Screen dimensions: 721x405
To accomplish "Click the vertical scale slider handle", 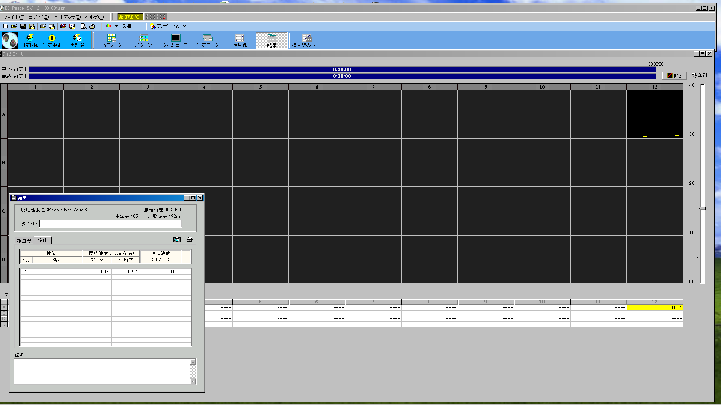I will pos(702,208).
